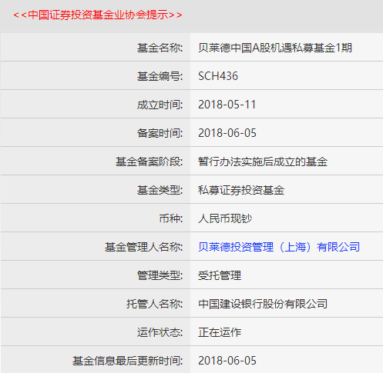Click the custodian name 中国建设银行股份有限公司
The image size is (383, 373).
pos(263,304)
